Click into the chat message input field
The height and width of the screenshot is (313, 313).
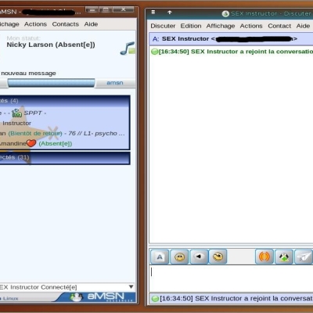coord(231,278)
